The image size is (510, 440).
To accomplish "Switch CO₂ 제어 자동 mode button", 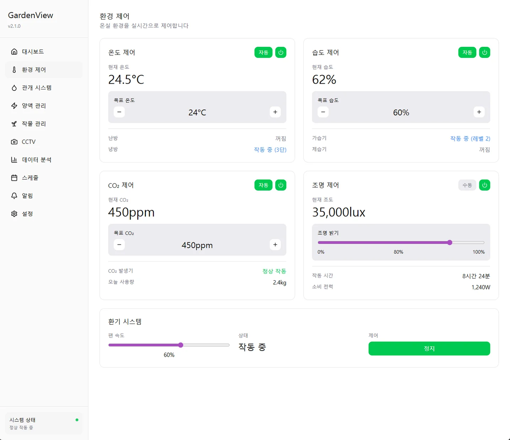I will 264,185.
